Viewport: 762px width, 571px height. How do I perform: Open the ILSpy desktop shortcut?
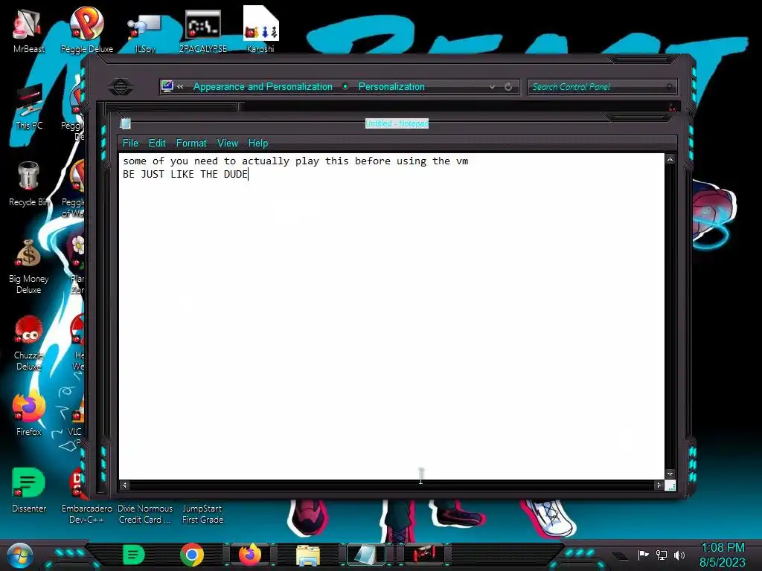click(x=144, y=32)
